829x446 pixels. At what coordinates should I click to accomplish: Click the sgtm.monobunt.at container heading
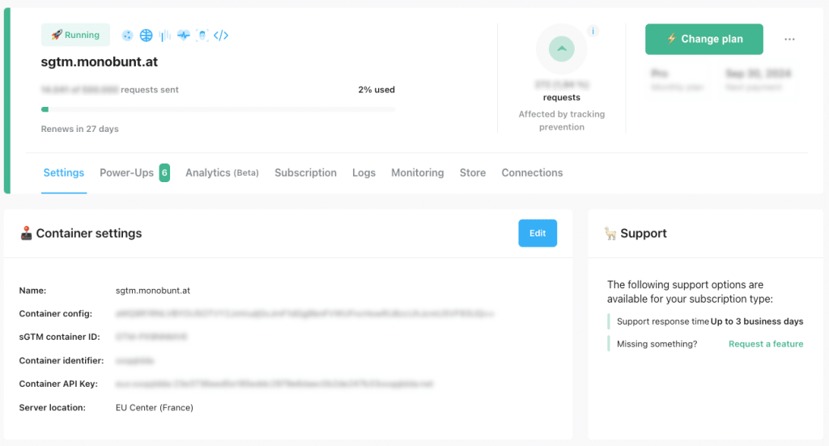click(x=100, y=62)
